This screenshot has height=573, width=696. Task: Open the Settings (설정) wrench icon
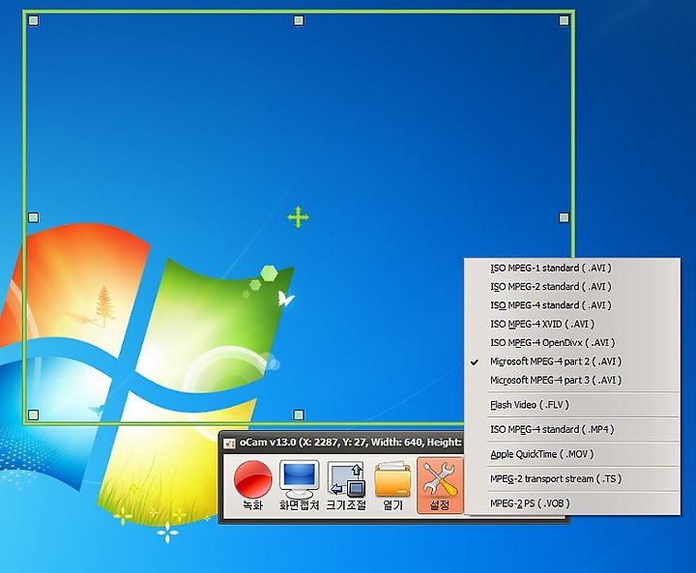pos(440,486)
